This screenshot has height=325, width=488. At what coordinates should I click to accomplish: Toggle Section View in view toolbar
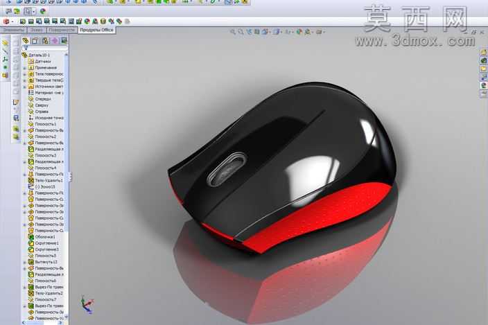click(x=256, y=32)
